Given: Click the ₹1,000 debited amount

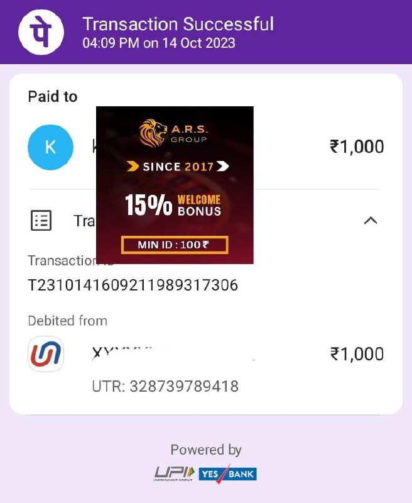Looking at the screenshot, I should (x=357, y=354).
